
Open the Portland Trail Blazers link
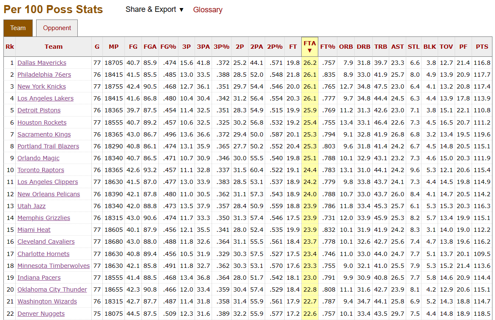48,146
